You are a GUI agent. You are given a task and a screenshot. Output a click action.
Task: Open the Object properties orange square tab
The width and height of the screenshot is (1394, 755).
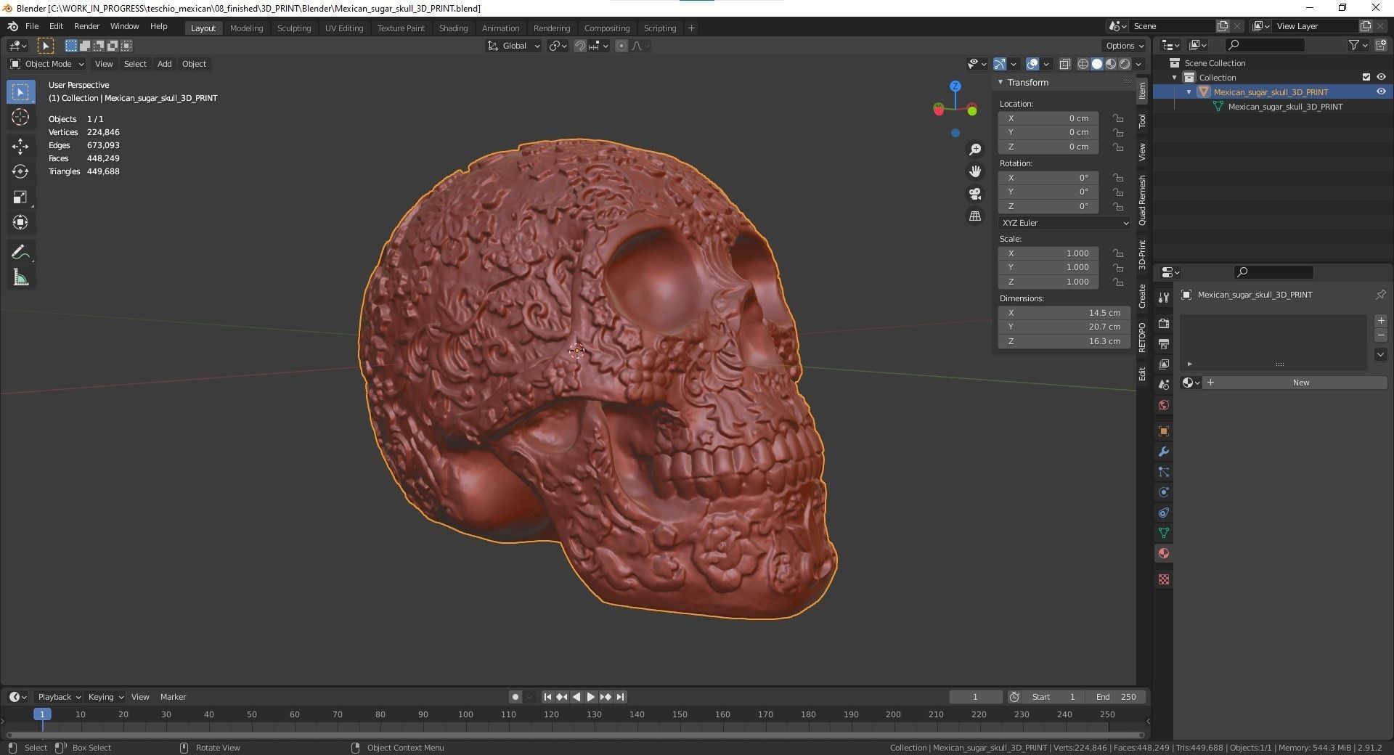[x=1164, y=431]
